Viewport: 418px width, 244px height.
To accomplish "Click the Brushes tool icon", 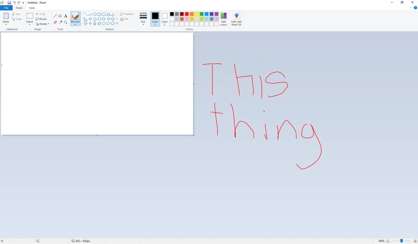I will click(75, 16).
